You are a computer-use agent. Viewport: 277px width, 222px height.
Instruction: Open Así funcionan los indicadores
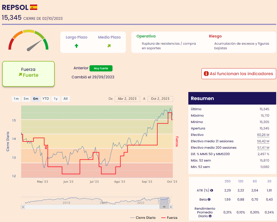(239, 74)
